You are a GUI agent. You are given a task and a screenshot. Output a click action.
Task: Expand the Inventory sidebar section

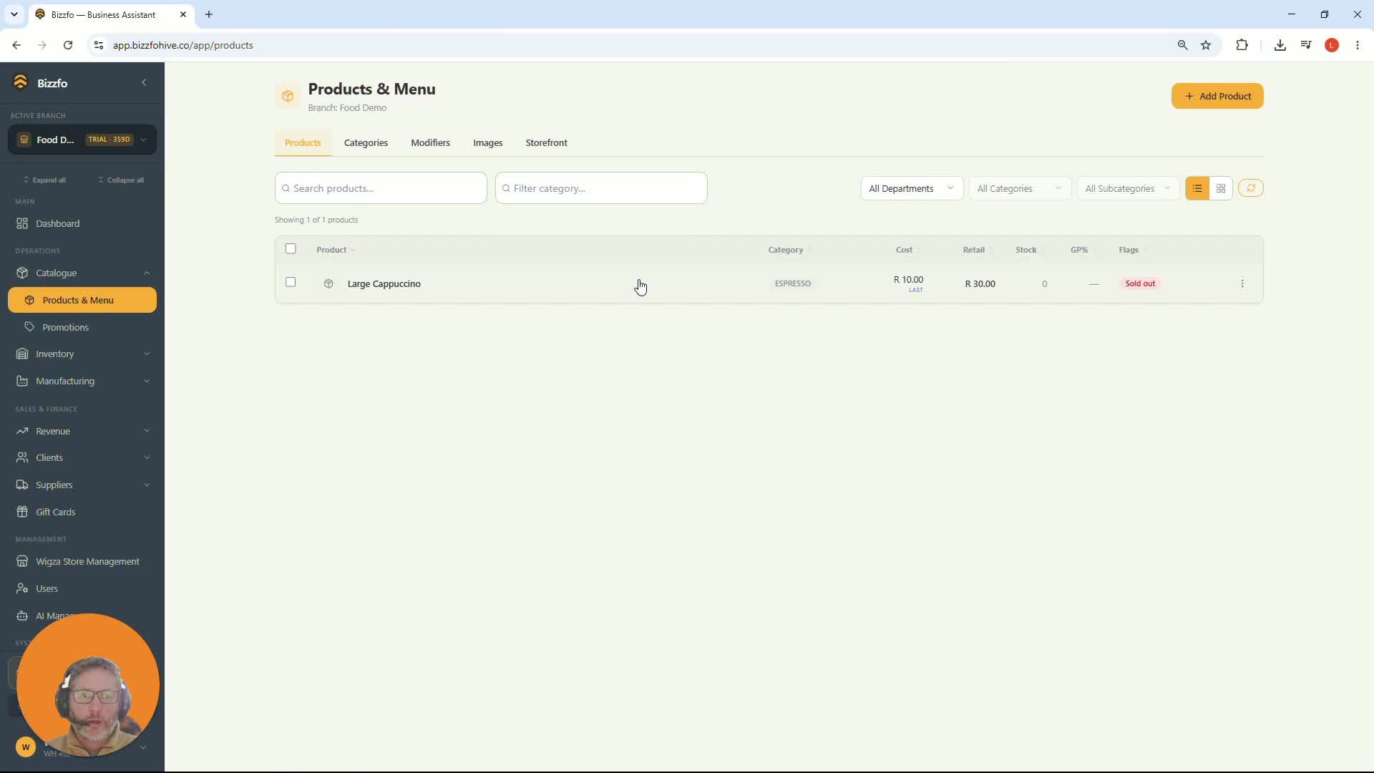click(x=82, y=354)
